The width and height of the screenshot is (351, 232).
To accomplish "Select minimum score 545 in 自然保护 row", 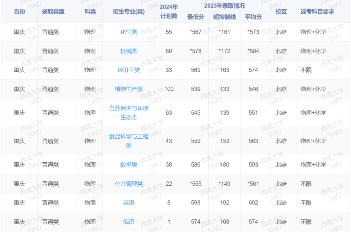I will [196, 113].
